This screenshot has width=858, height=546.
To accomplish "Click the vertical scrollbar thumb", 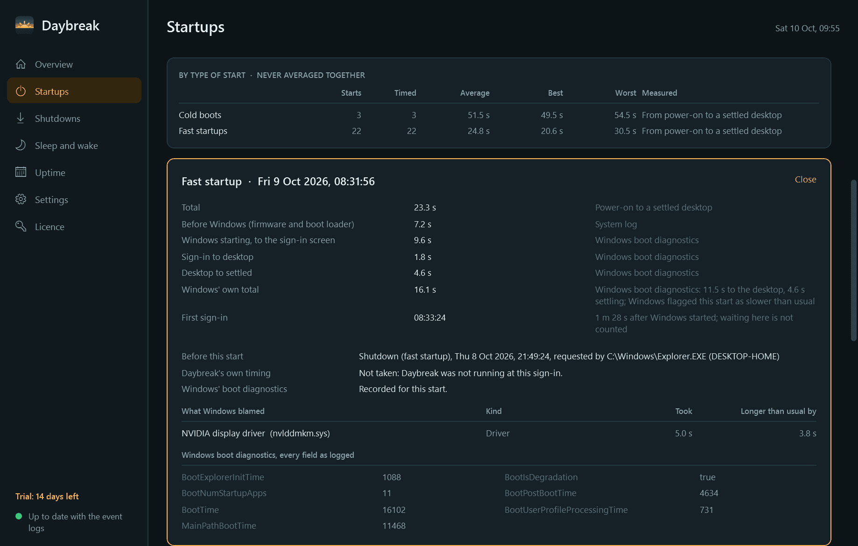I will click(x=854, y=260).
